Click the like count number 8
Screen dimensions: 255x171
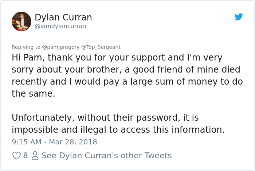coord(25,156)
